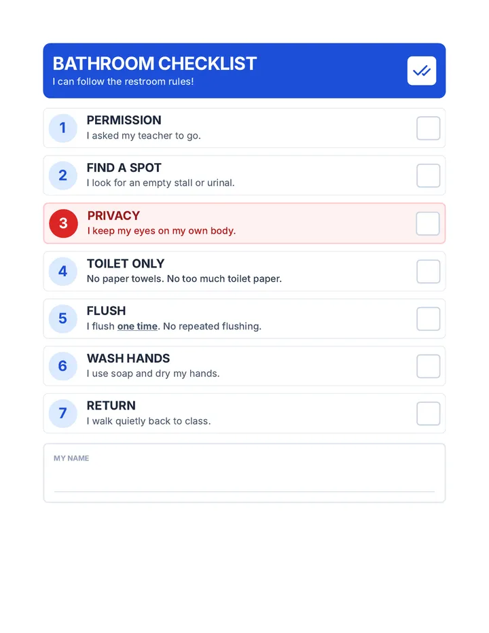
Task: Check the Permission checkbox
Action: pyautogui.click(x=428, y=128)
